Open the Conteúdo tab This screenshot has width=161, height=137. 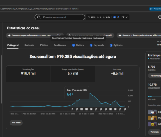[29, 45]
